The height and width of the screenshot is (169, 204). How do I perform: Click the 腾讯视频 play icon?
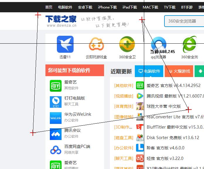(x=140, y=96)
